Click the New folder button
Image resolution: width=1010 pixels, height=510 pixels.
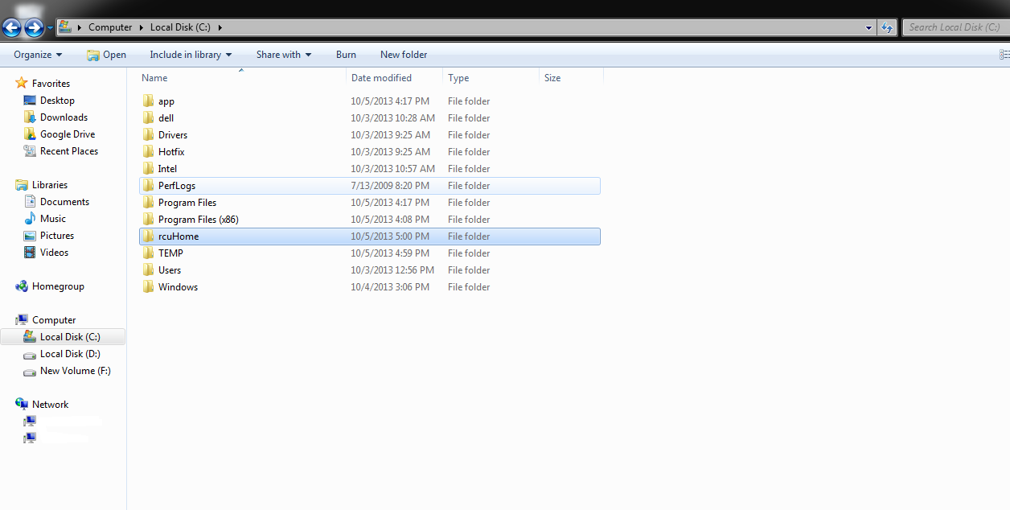[403, 54]
